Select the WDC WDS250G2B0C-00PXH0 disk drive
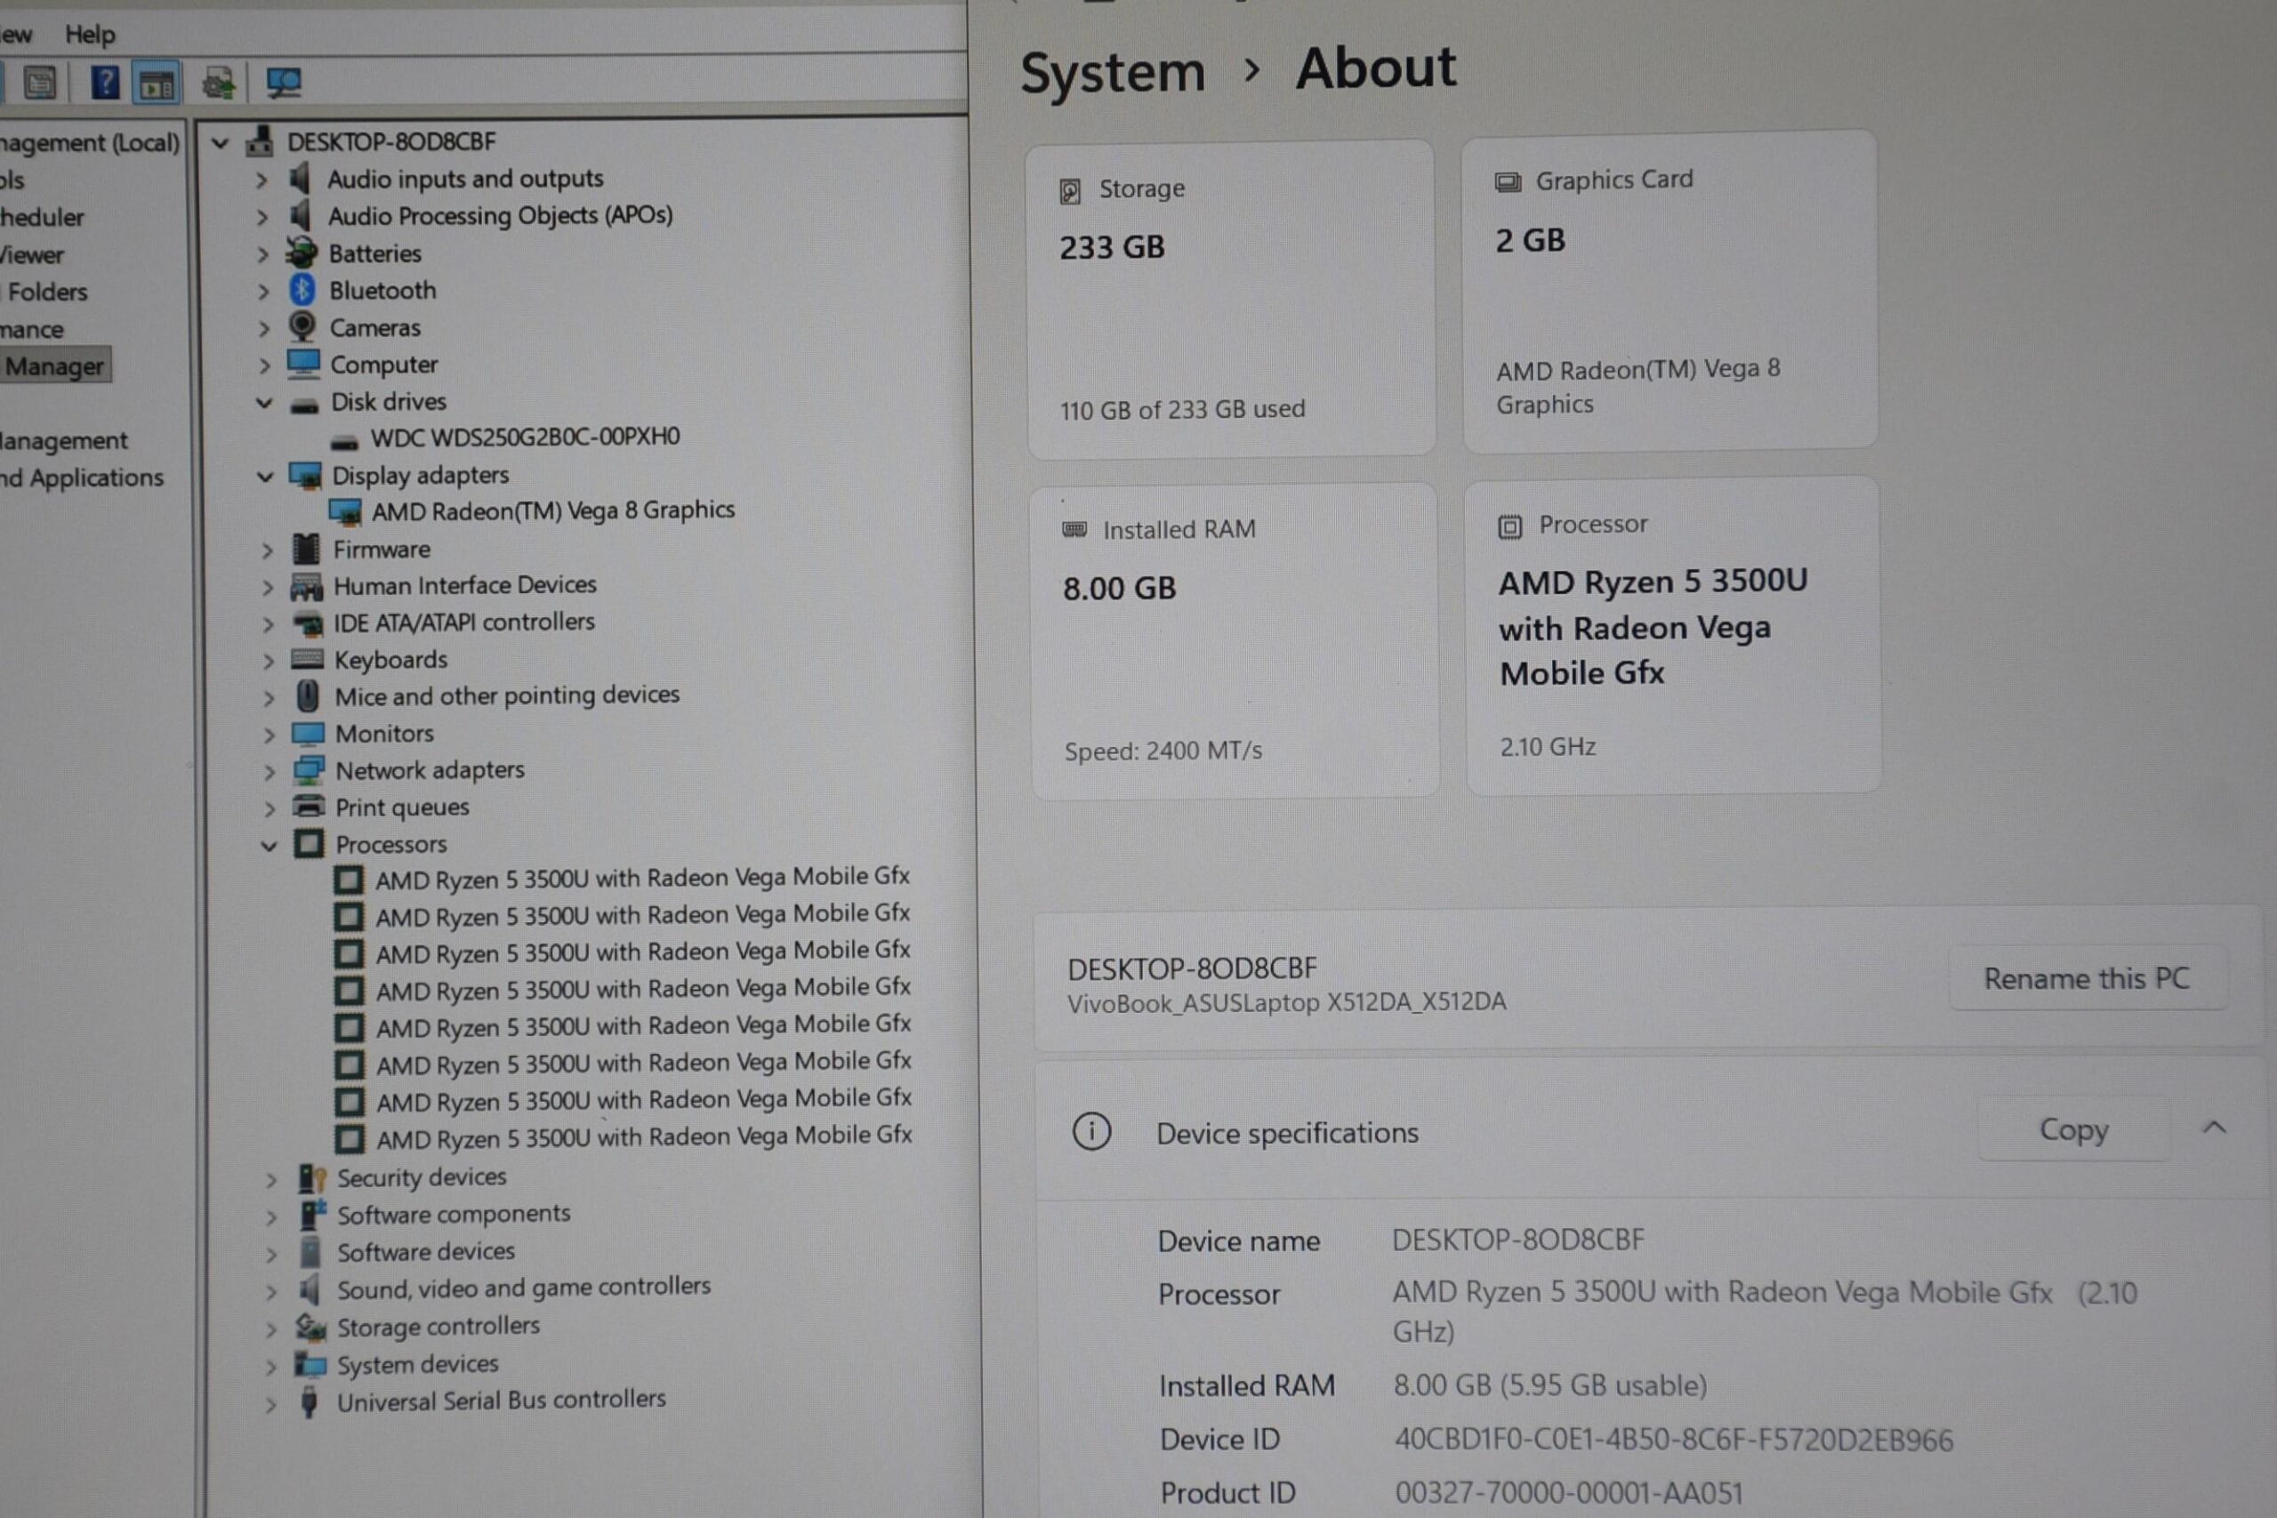 click(525, 438)
